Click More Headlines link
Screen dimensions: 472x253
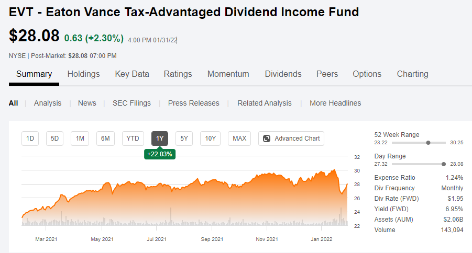click(x=335, y=103)
